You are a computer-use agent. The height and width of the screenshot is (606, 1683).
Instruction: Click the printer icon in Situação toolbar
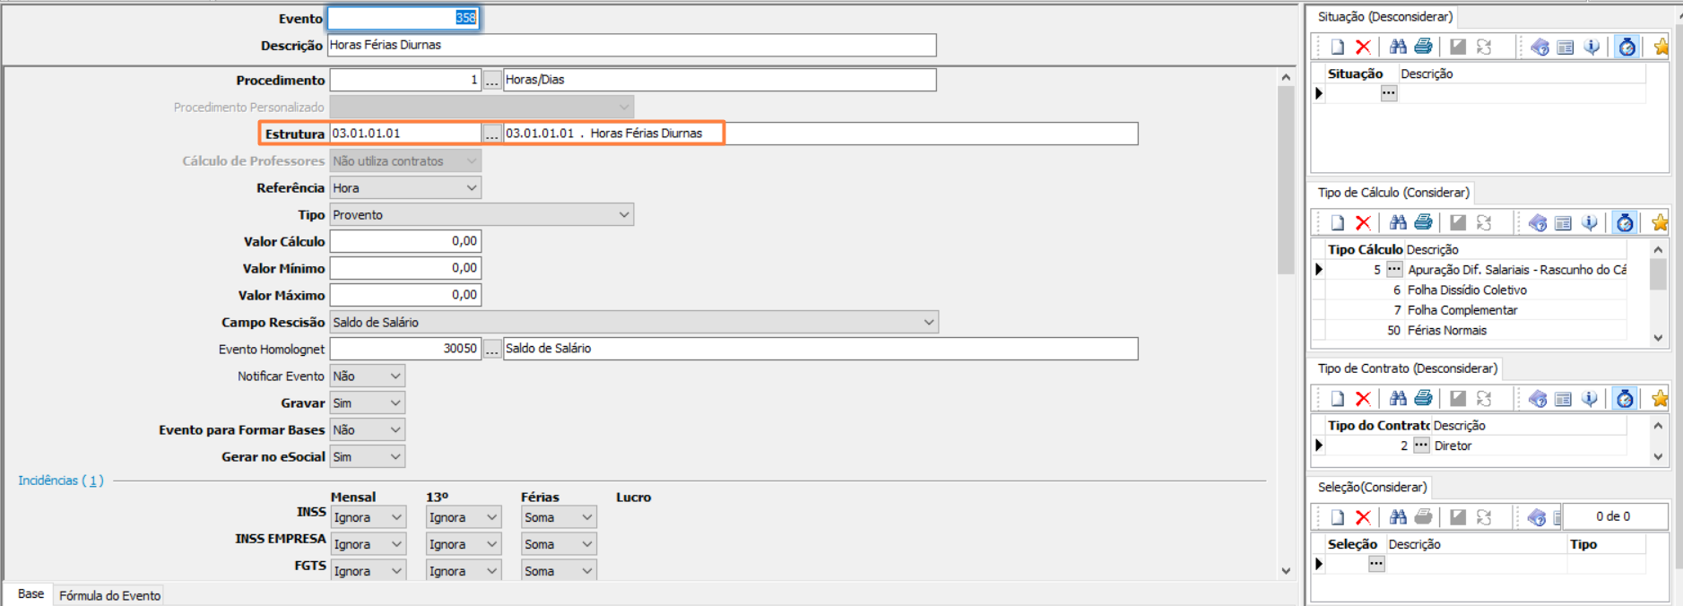(x=1423, y=47)
